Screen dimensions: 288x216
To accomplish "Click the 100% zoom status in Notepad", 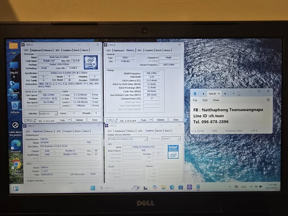I will [214, 131].
